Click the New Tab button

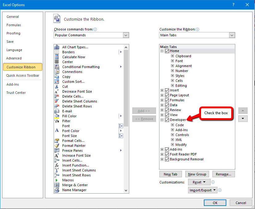click(x=171, y=174)
